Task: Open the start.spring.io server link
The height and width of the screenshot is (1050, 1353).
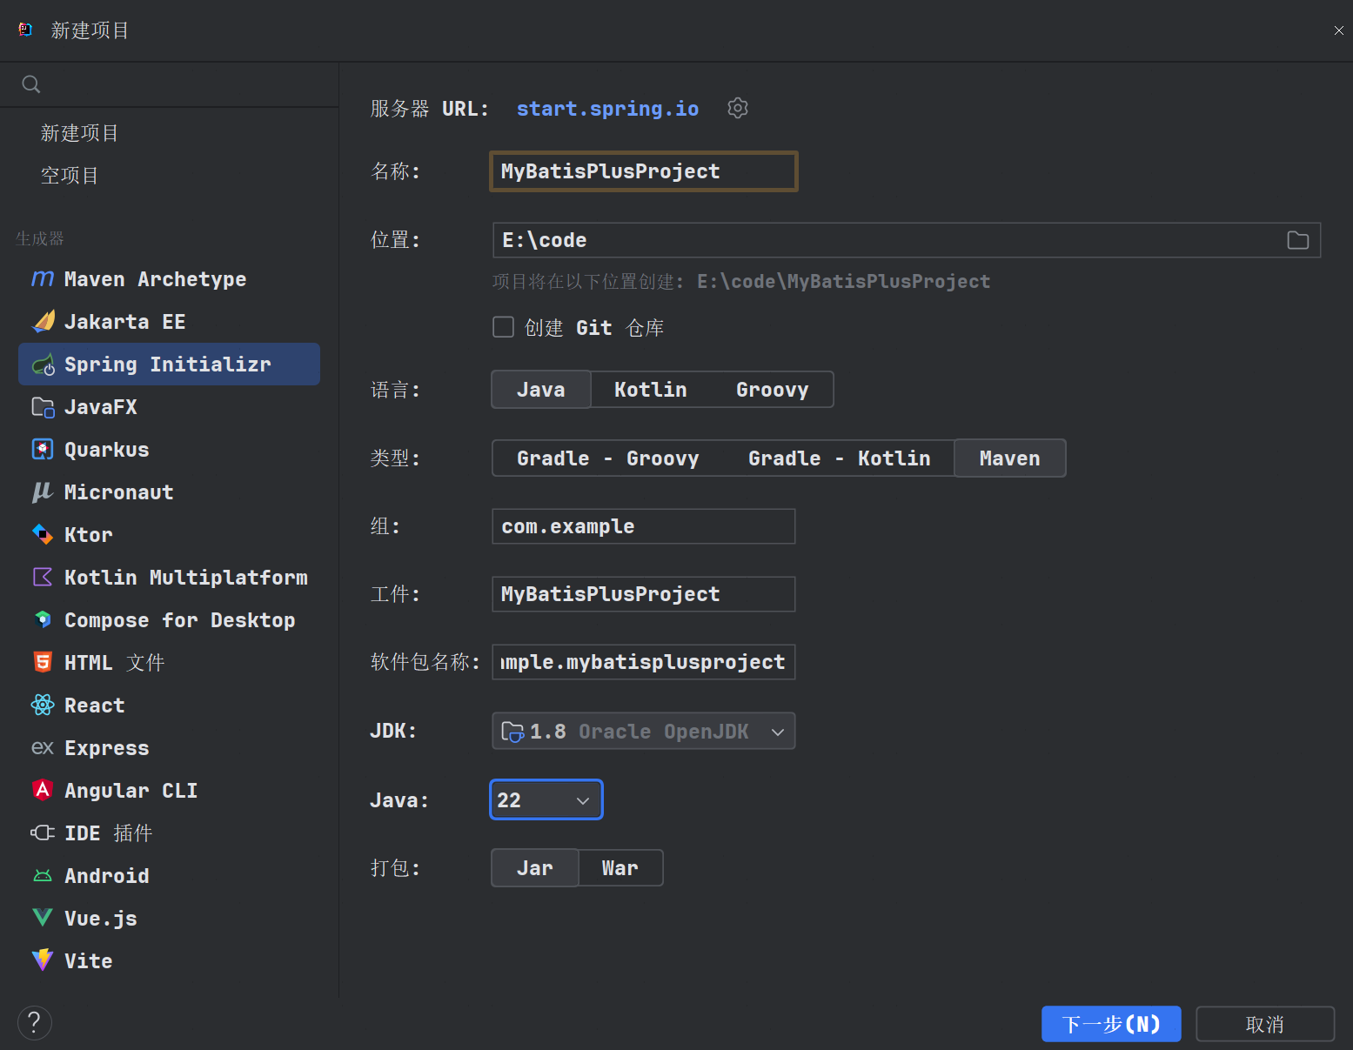Action: point(607,109)
